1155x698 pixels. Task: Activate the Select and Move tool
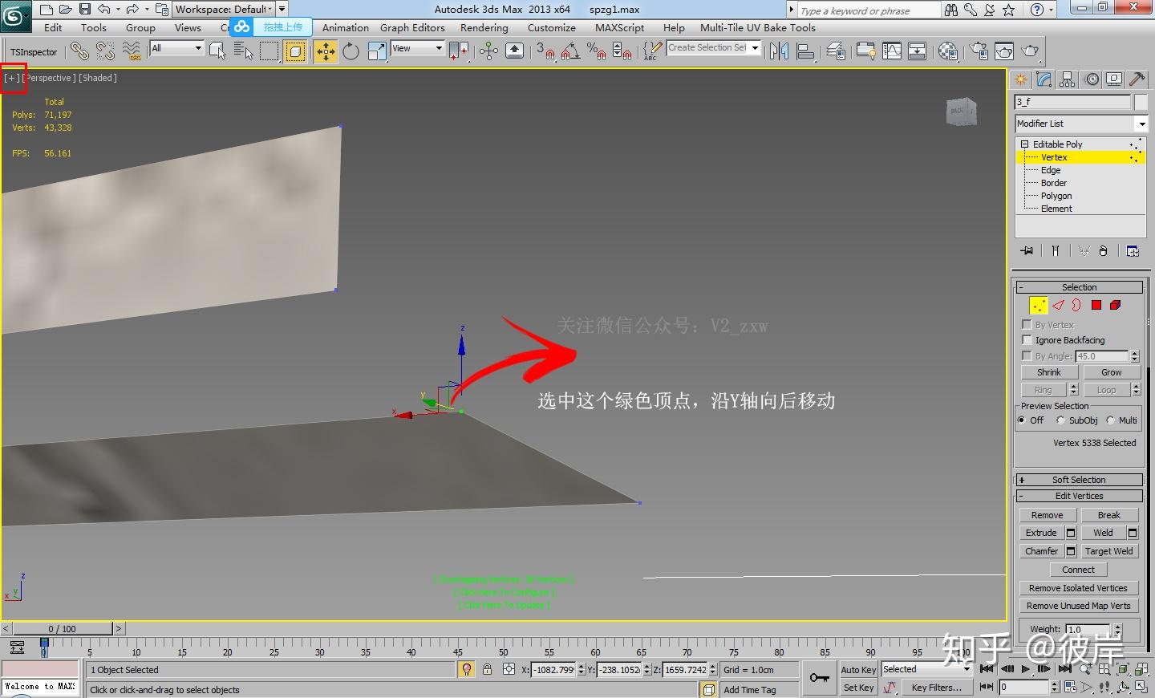(325, 51)
